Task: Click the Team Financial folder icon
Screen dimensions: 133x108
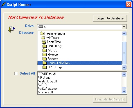Action: 42,33
